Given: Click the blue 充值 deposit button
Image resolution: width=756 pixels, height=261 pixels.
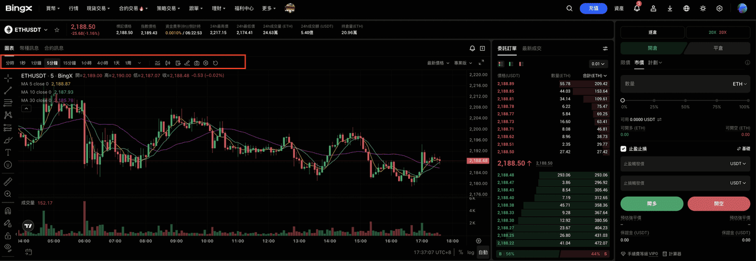Looking at the screenshot, I should [x=593, y=8].
